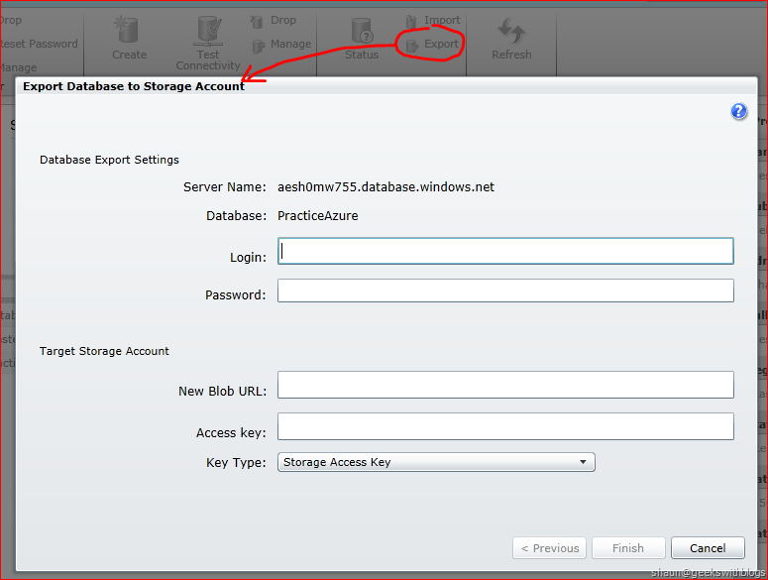Click the Test Connectivity icon in ribbon

[x=209, y=31]
